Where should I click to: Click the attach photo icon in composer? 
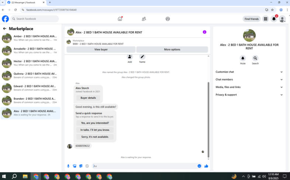75,166
